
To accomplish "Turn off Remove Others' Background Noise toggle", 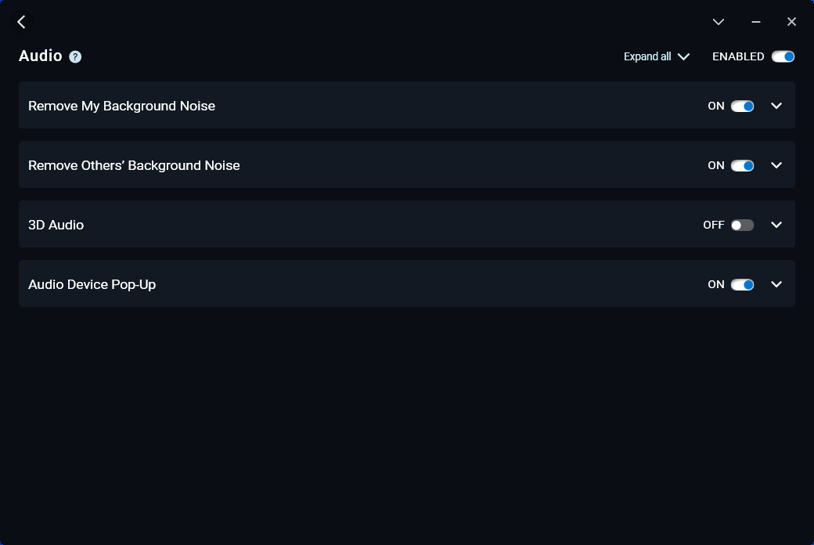I will point(742,165).
